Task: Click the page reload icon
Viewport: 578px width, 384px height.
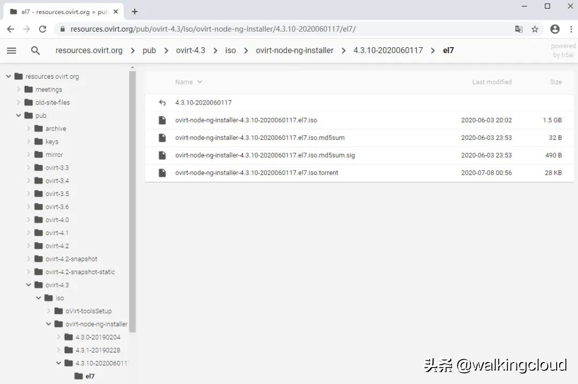Action: pos(42,29)
